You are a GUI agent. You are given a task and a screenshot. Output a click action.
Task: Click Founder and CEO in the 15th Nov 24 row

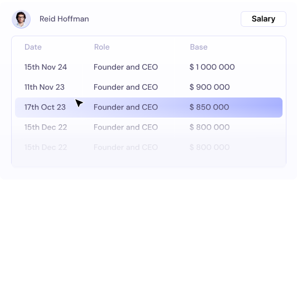click(126, 67)
